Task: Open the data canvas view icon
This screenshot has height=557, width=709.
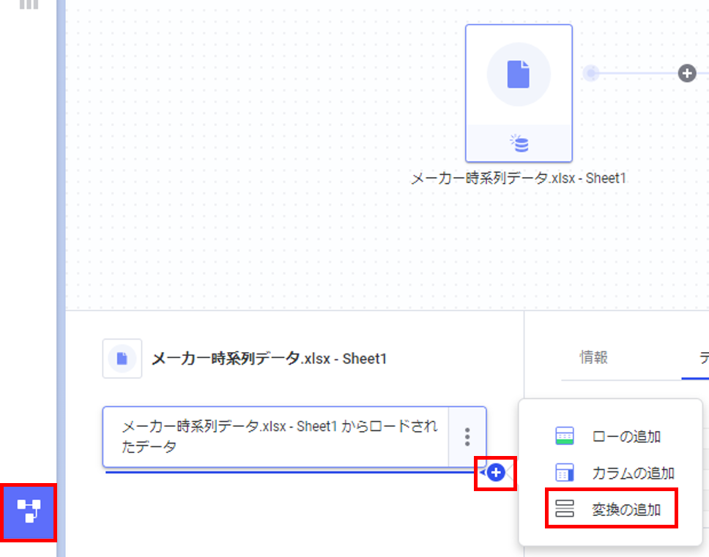Action: click(x=29, y=512)
